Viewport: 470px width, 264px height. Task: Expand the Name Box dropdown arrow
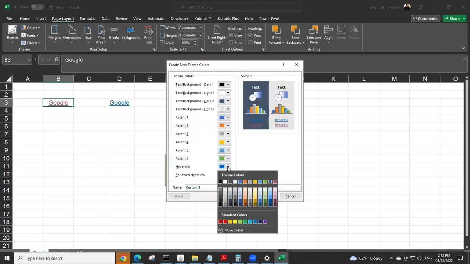coord(29,60)
